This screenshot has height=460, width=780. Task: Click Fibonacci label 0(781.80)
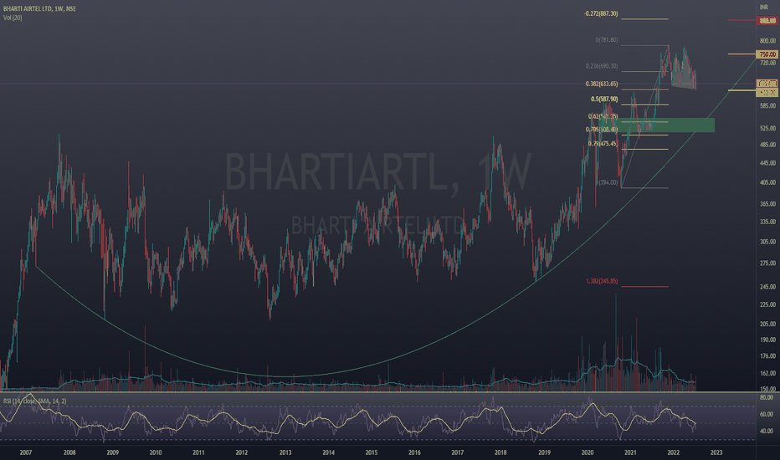(607, 40)
